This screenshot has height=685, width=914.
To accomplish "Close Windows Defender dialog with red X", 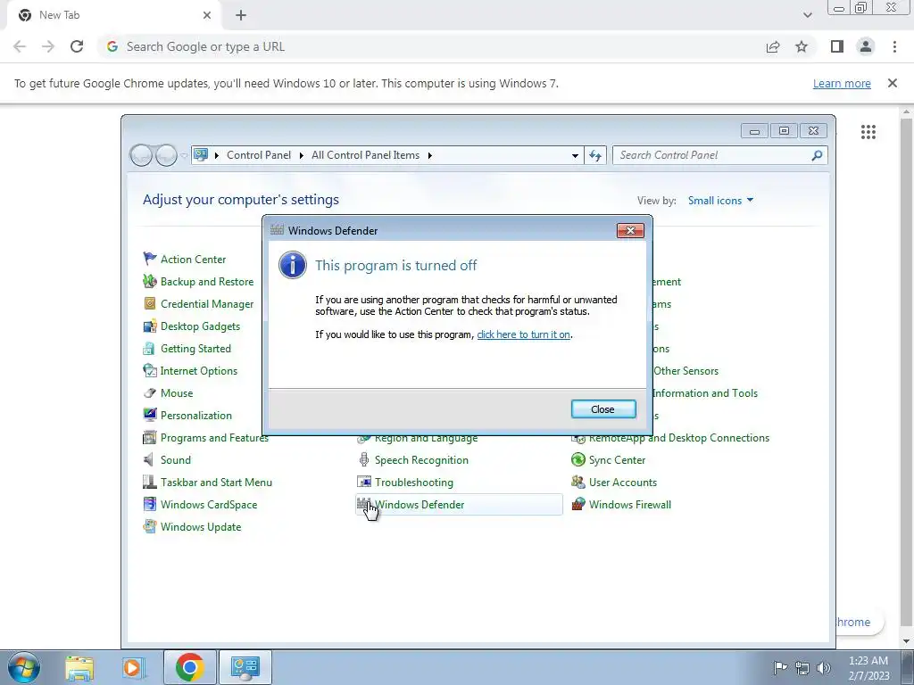I will click(630, 231).
